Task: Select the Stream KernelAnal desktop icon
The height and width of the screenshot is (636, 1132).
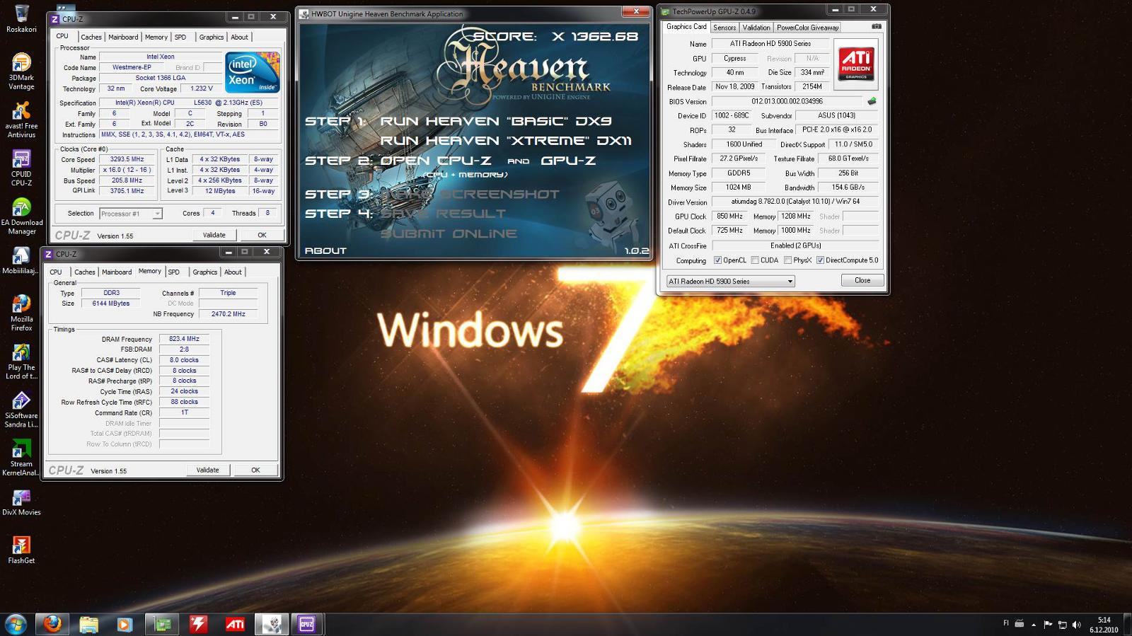Action: pyautogui.click(x=21, y=457)
